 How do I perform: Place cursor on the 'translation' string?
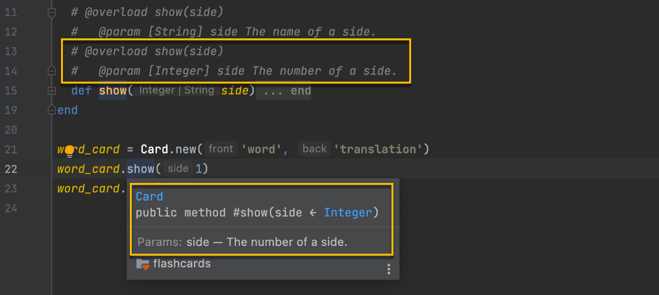coord(377,149)
